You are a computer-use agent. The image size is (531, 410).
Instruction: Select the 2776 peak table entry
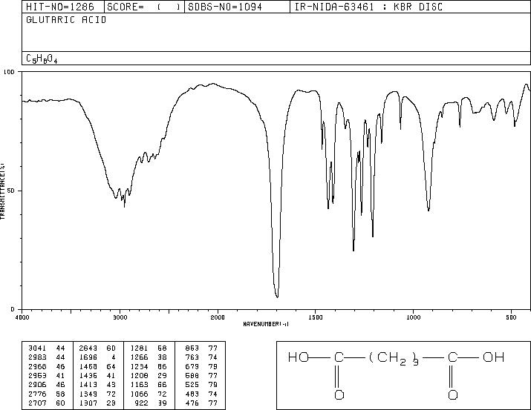tap(37, 394)
